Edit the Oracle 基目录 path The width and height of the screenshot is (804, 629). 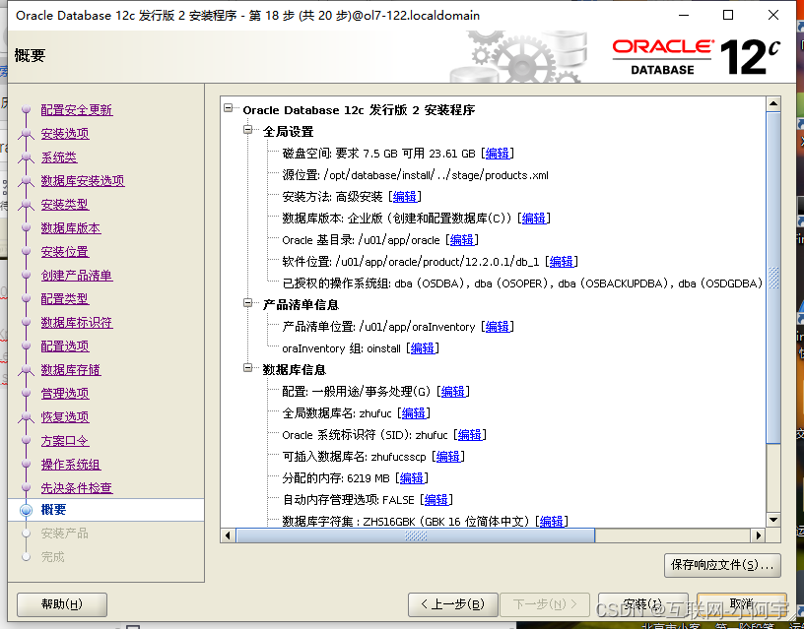tap(461, 240)
